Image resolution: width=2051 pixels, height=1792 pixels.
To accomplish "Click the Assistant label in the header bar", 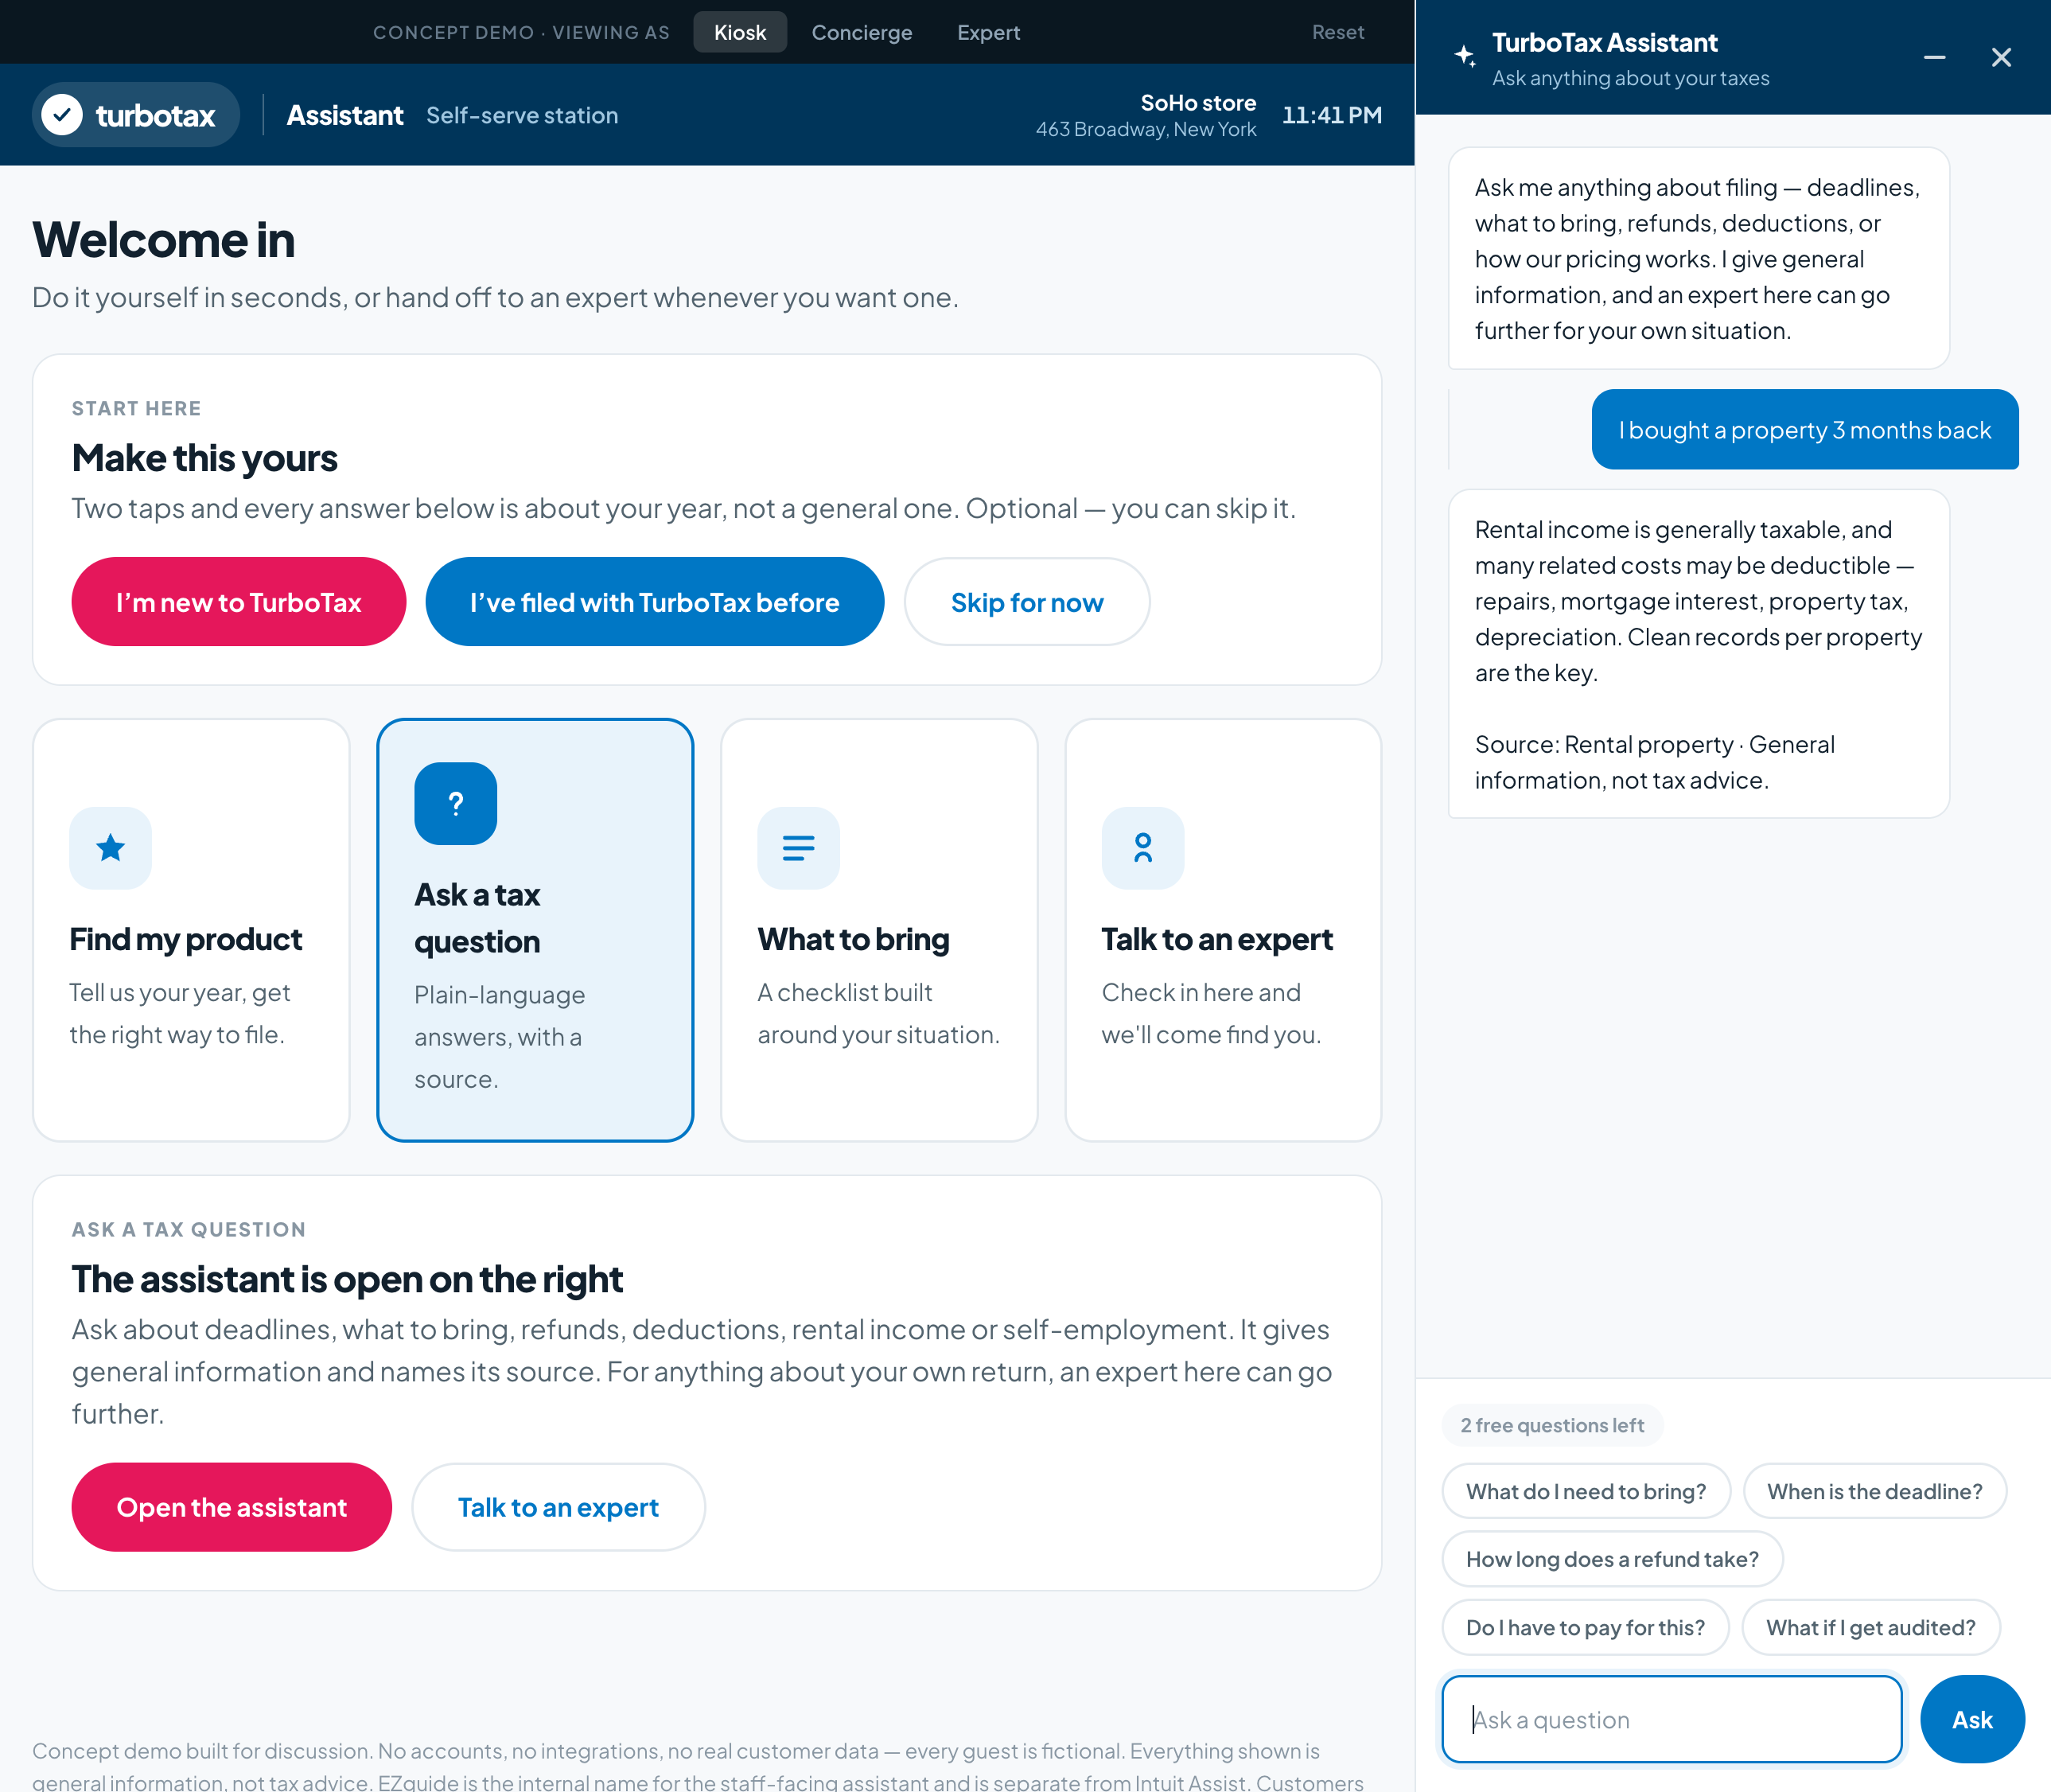I will [x=345, y=115].
